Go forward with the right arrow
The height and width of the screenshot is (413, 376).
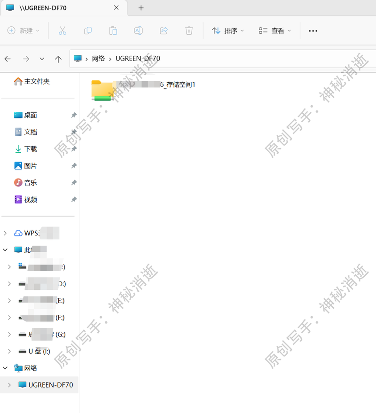coord(26,59)
